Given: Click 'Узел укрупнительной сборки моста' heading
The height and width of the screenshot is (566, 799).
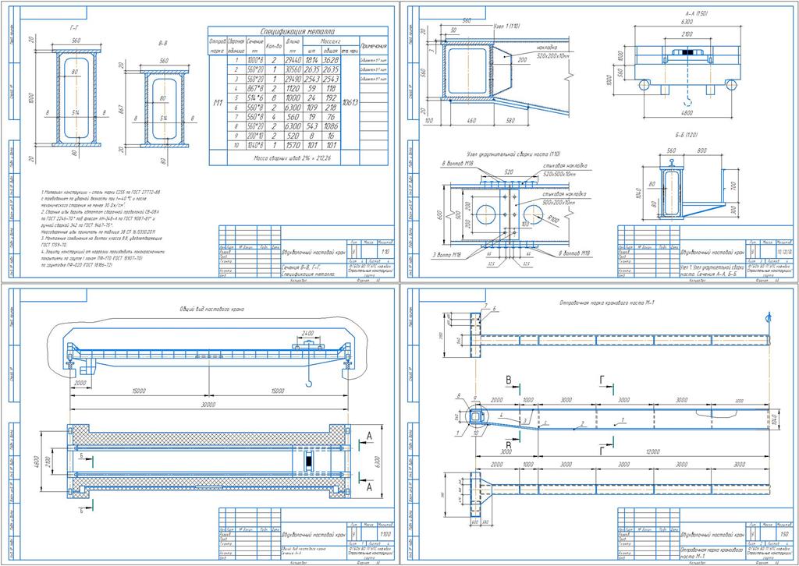Looking at the screenshot, I should (x=513, y=154).
